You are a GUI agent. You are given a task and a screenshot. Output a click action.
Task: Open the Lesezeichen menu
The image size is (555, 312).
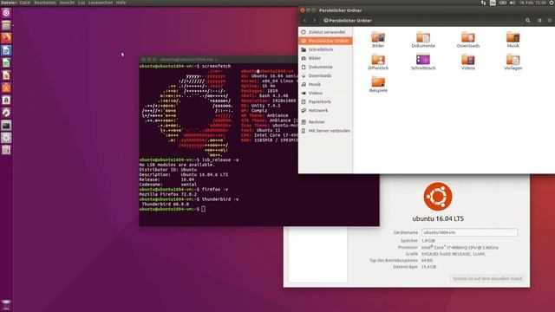click(101, 3)
